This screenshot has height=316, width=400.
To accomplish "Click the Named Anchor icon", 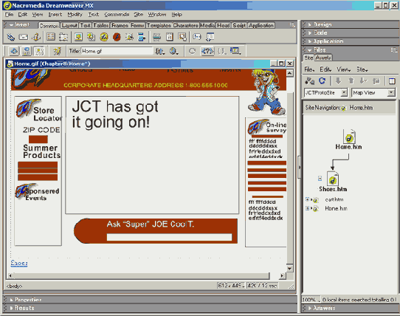I will (36, 37).
